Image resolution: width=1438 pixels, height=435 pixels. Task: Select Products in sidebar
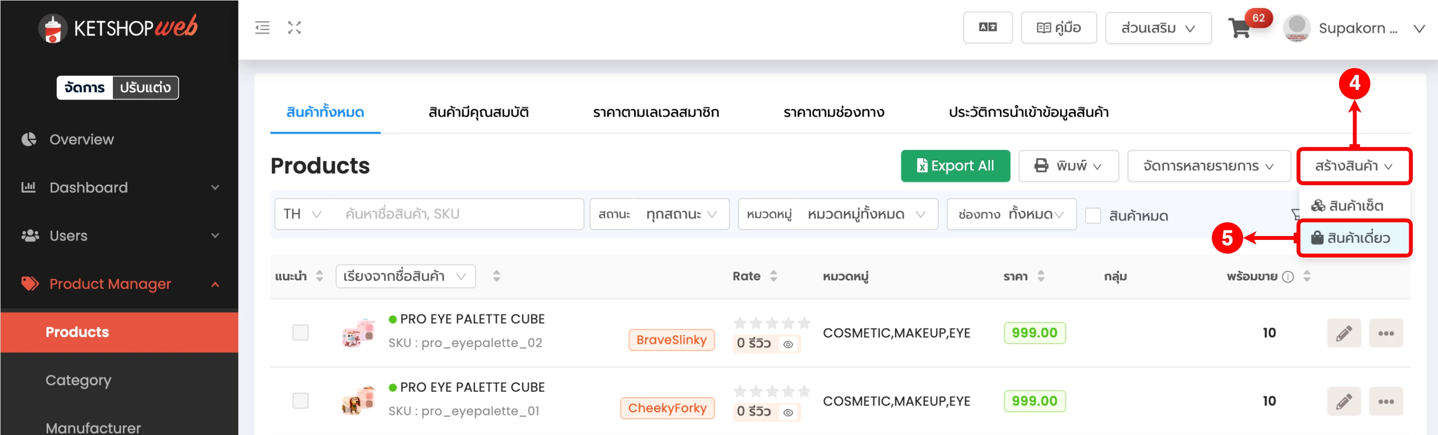click(x=120, y=332)
